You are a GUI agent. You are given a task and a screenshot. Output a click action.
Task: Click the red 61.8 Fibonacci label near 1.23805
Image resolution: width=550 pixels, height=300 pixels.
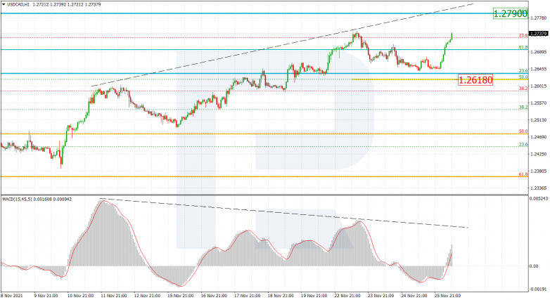tap(523, 174)
